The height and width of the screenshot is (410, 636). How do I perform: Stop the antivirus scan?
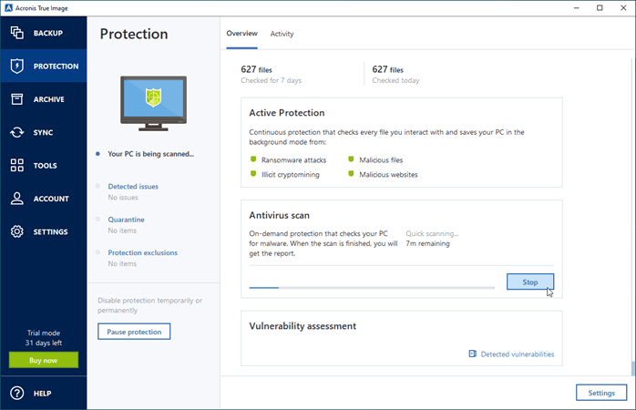click(x=530, y=282)
